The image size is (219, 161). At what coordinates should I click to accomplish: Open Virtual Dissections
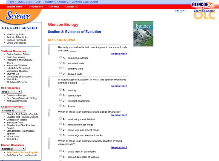click(16, 43)
